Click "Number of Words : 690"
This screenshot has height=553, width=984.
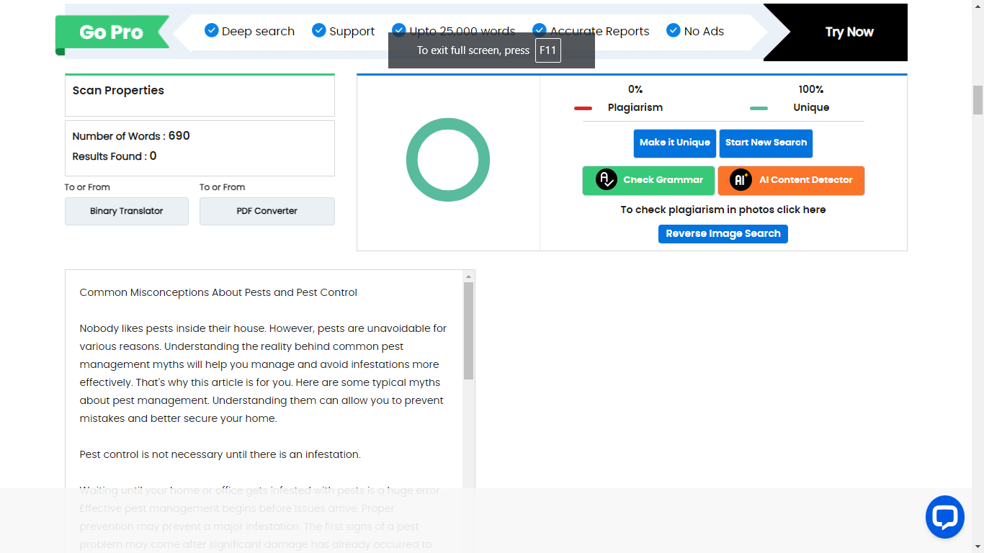[x=131, y=136]
